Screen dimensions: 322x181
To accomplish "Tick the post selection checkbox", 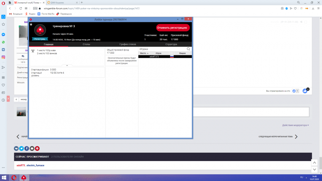I will pyautogui.click(x=306, y=22).
